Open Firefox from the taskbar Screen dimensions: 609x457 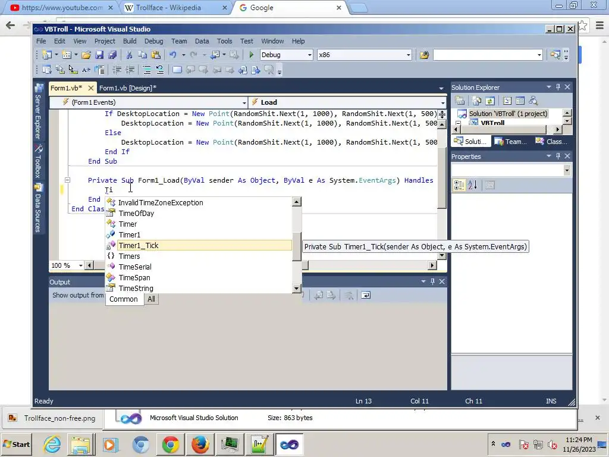(200, 444)
